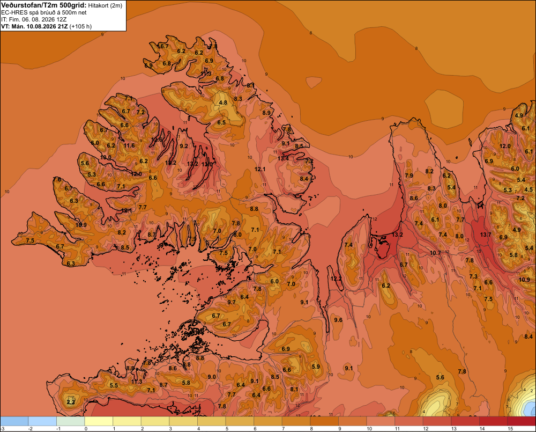Select the dark red legend swatch between 14 and 15
The height and width of the screenshot is (432, 536).
(494, 421)
